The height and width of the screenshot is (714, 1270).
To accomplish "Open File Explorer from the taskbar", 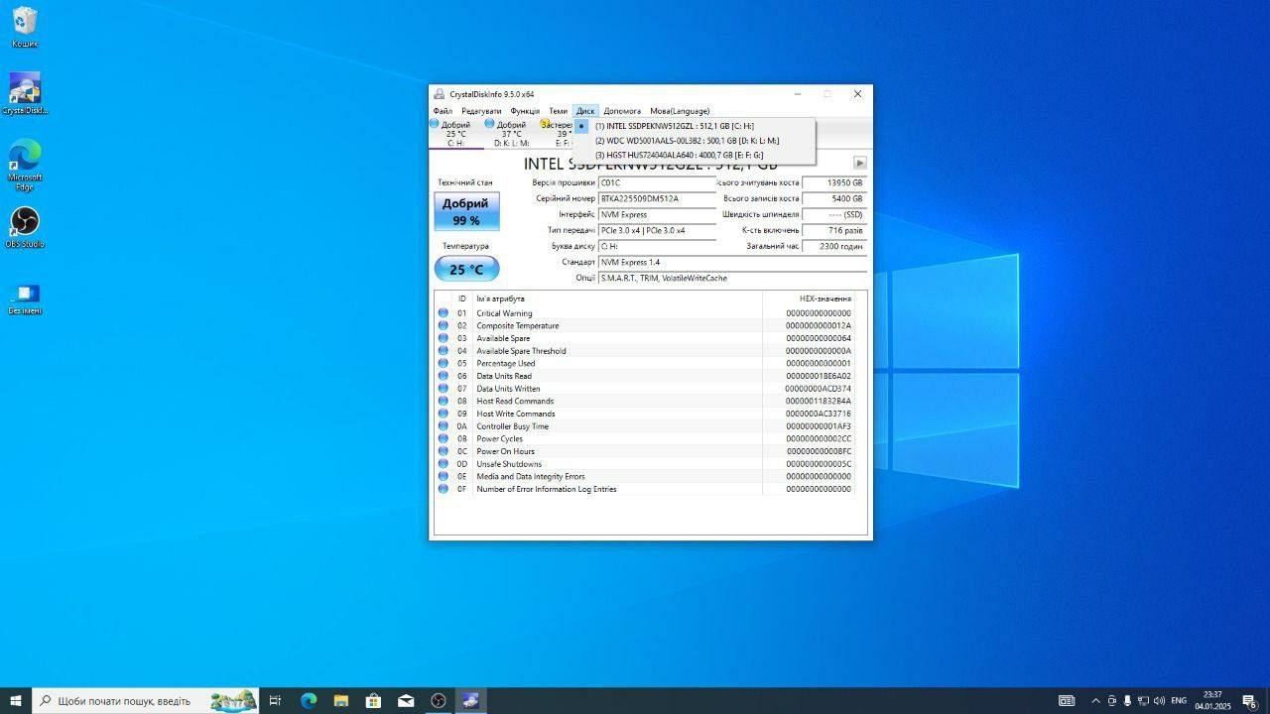I will (340, 700).
